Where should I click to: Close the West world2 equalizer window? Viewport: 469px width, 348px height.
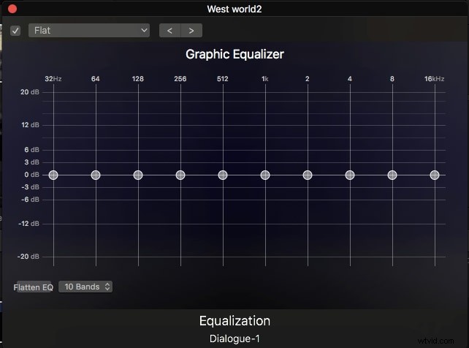point(11,8)
